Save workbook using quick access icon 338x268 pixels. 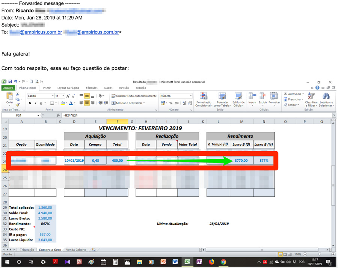9,81
